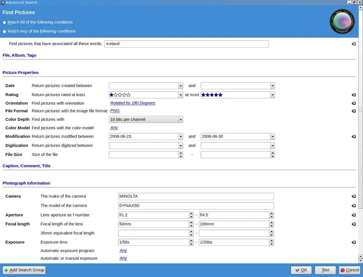Expand the minimum rating star dropdown
363x277 pixels.
click(x=181, y=95)
